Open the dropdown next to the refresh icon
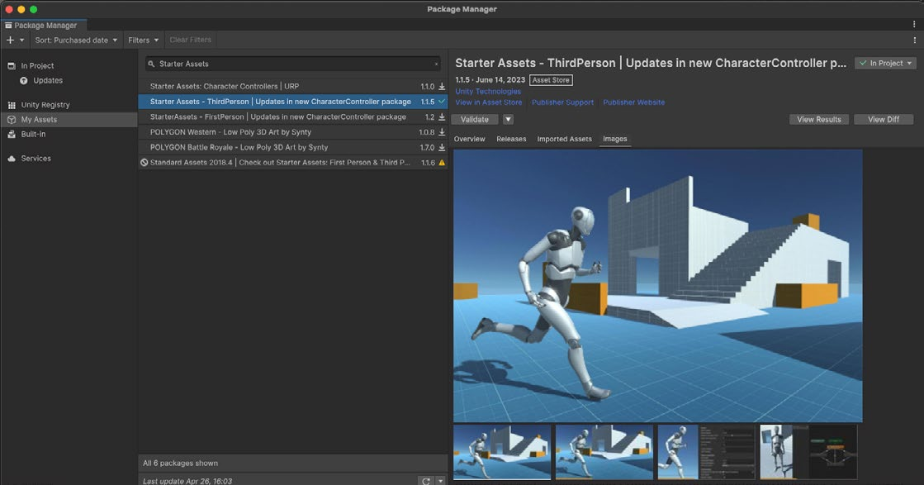The width and height of the screenshot is (924, 485). tap(440, 481)
